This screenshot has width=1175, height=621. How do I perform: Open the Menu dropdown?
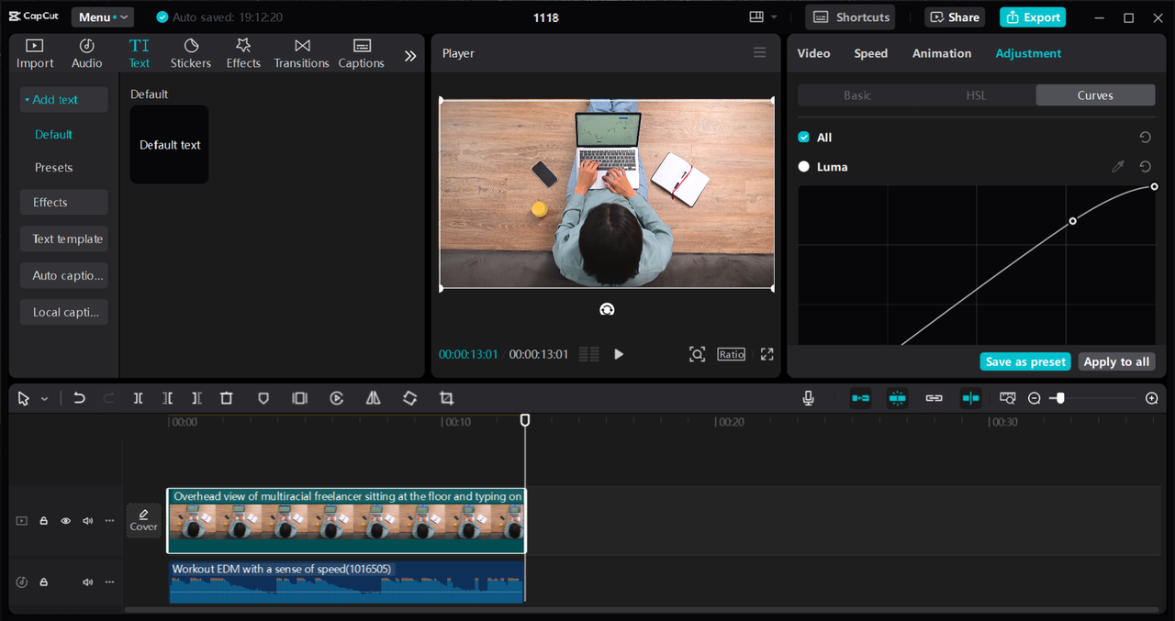[x=102, y=17]
